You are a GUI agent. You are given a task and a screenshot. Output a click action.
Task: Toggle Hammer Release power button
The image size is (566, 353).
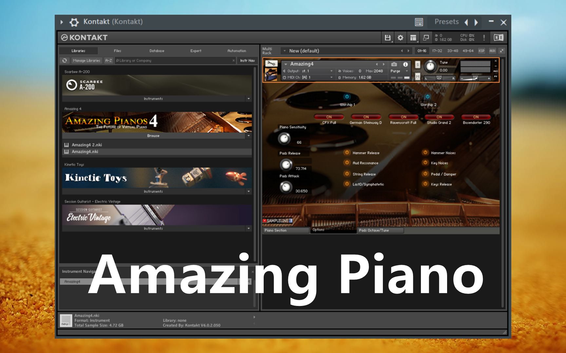coord(347,152)
